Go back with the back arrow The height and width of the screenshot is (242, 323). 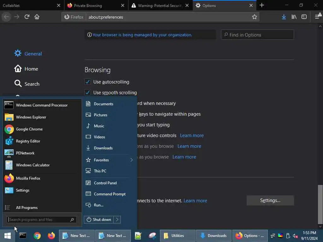pos(7,17)
